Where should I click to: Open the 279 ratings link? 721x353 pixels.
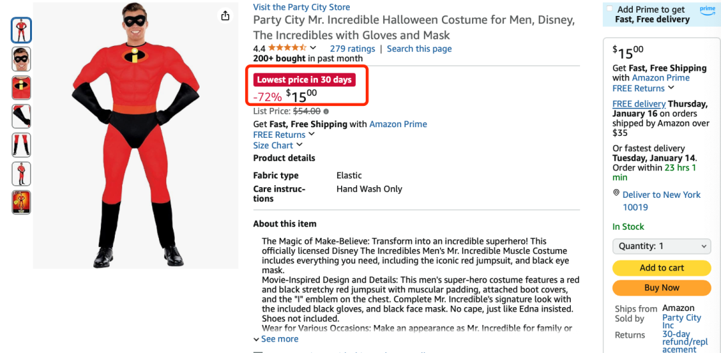point(352,49)
